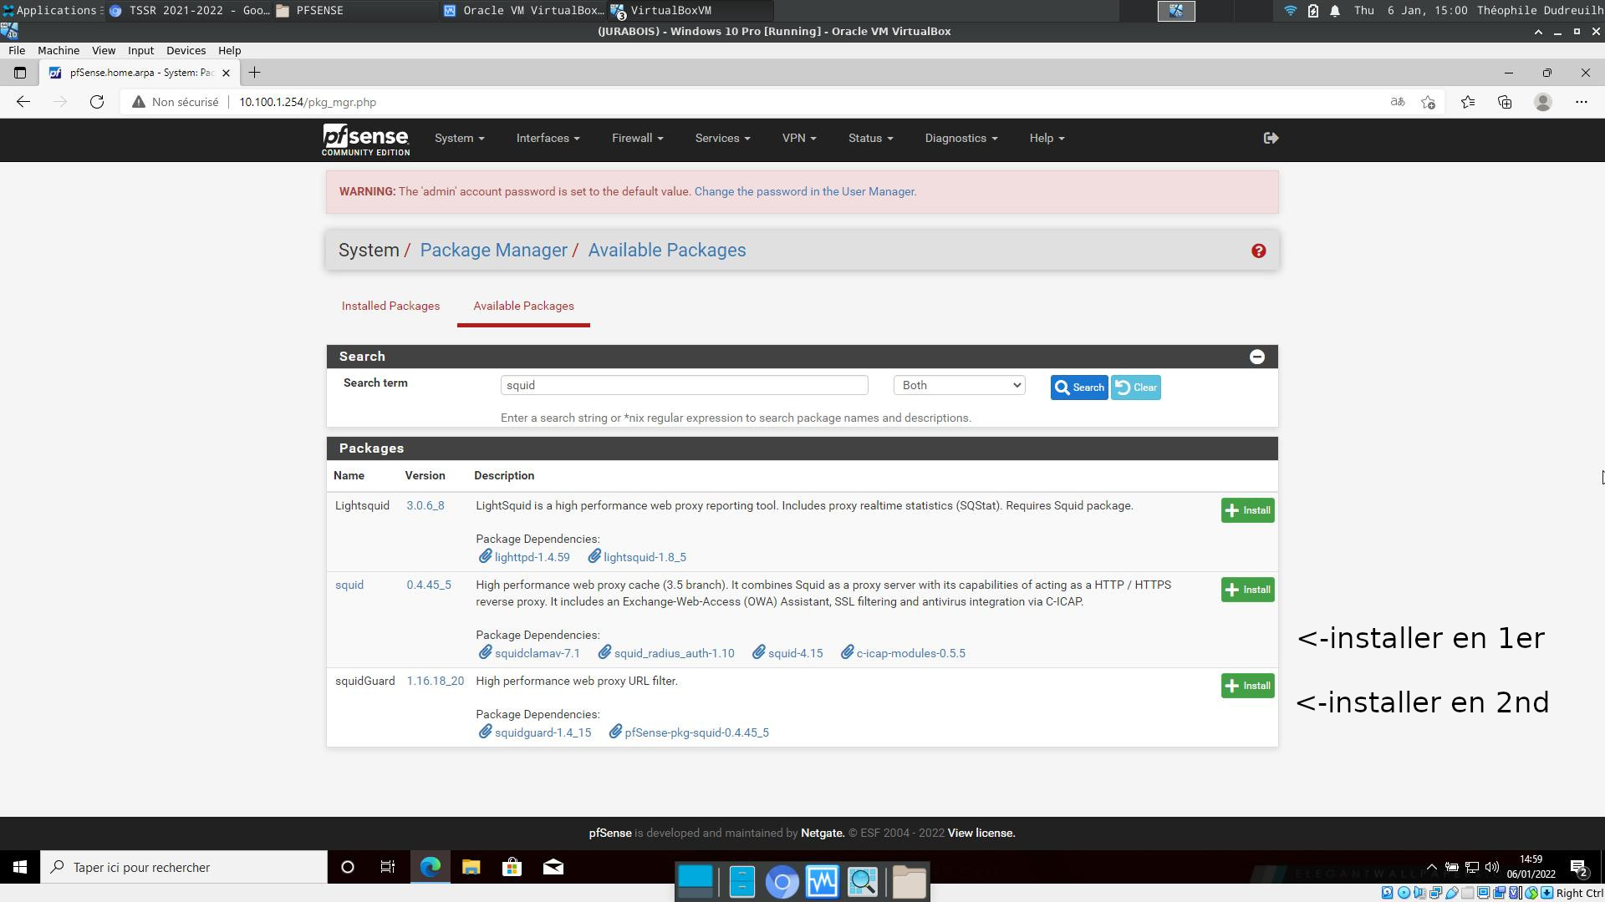The image size is (1605, 902).
Task: Open the browser tab actions menu icon
Action: (20, 73)
